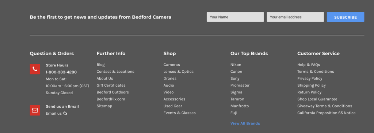View the Return Policy page
Image resolution: width=374 pixels, height=133 pixels.
[309, 92]
